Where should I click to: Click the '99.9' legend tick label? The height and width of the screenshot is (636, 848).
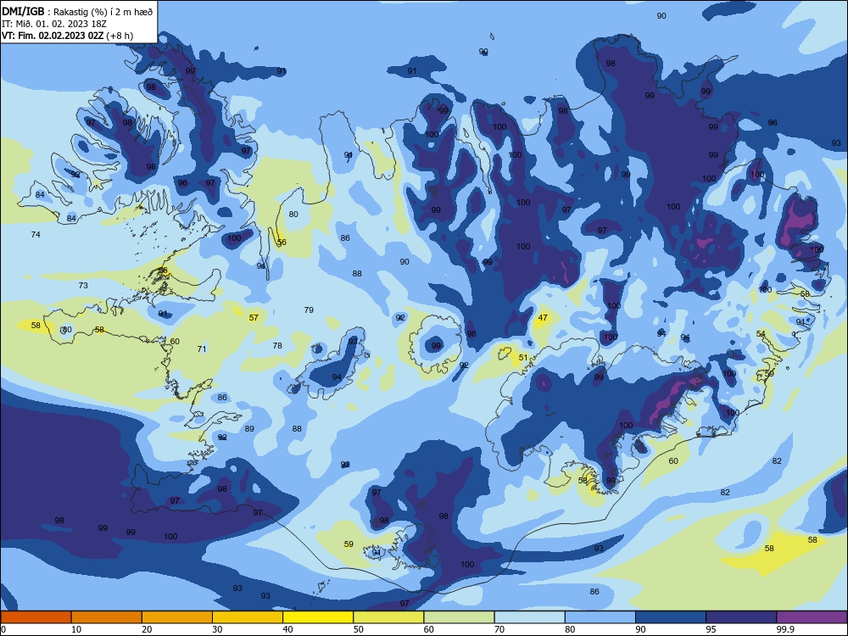[x=784, y=629]
